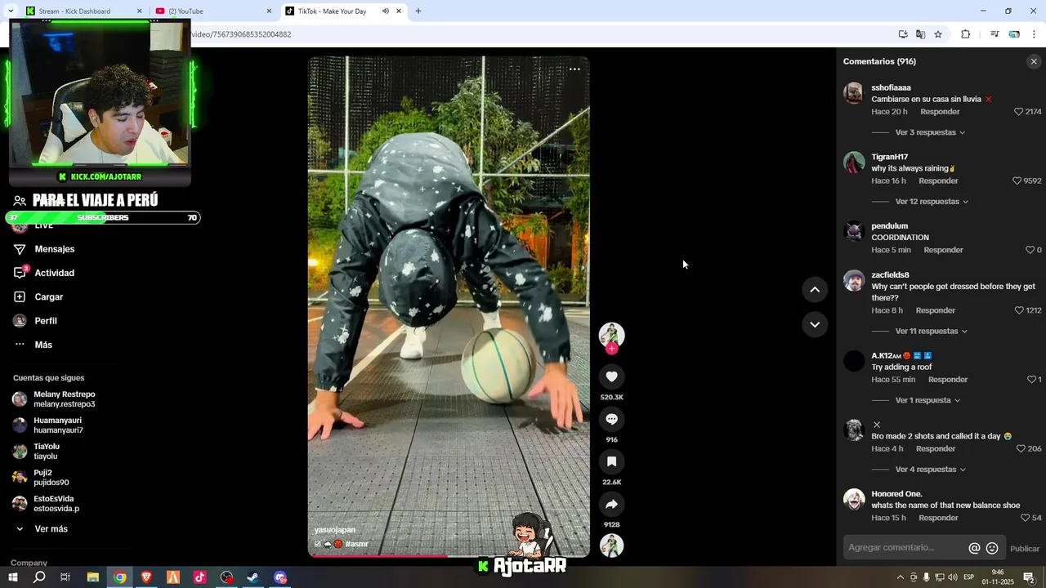Select the TikTok - Make Your Day tab

(x=343, y=11)
